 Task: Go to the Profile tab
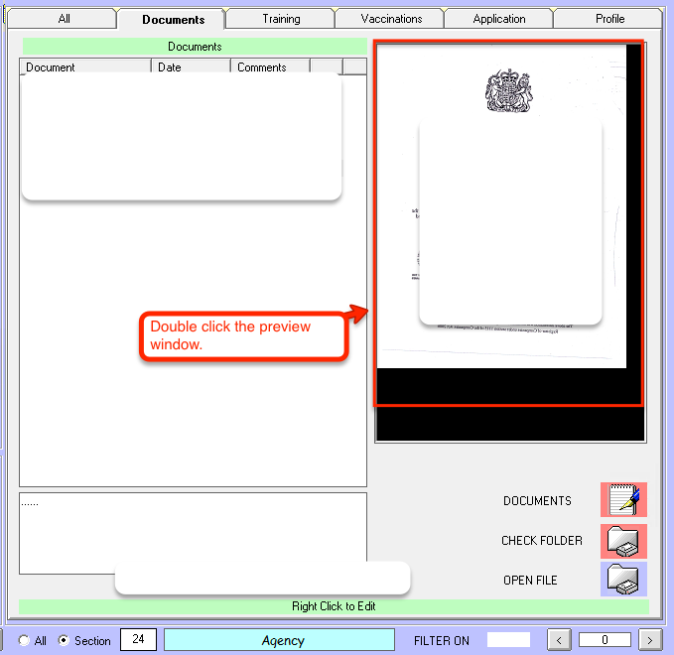[609, 19]
